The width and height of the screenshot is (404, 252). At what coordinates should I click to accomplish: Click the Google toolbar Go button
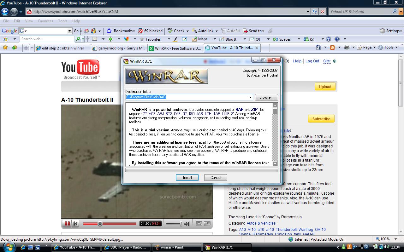coord(76,31)
